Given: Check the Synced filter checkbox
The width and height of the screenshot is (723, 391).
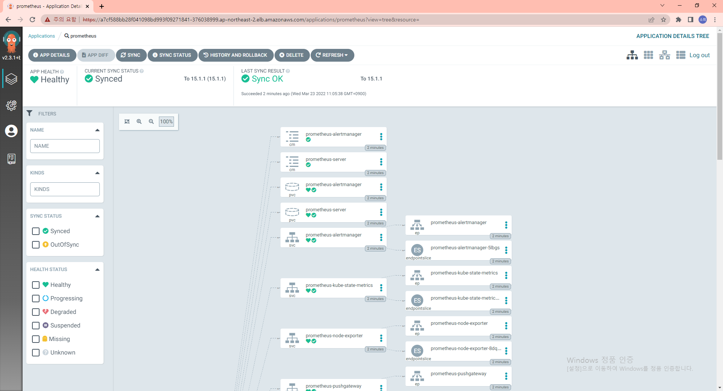Looking at the screenshot, I should 36,231.
